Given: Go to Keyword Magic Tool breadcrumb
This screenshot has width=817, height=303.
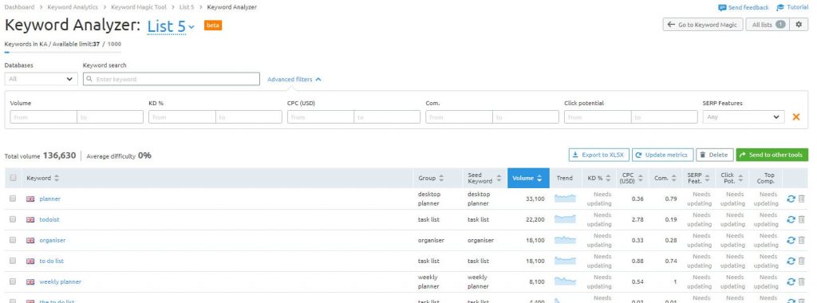Looking at the screenshot, I should [x=139, y=7].
